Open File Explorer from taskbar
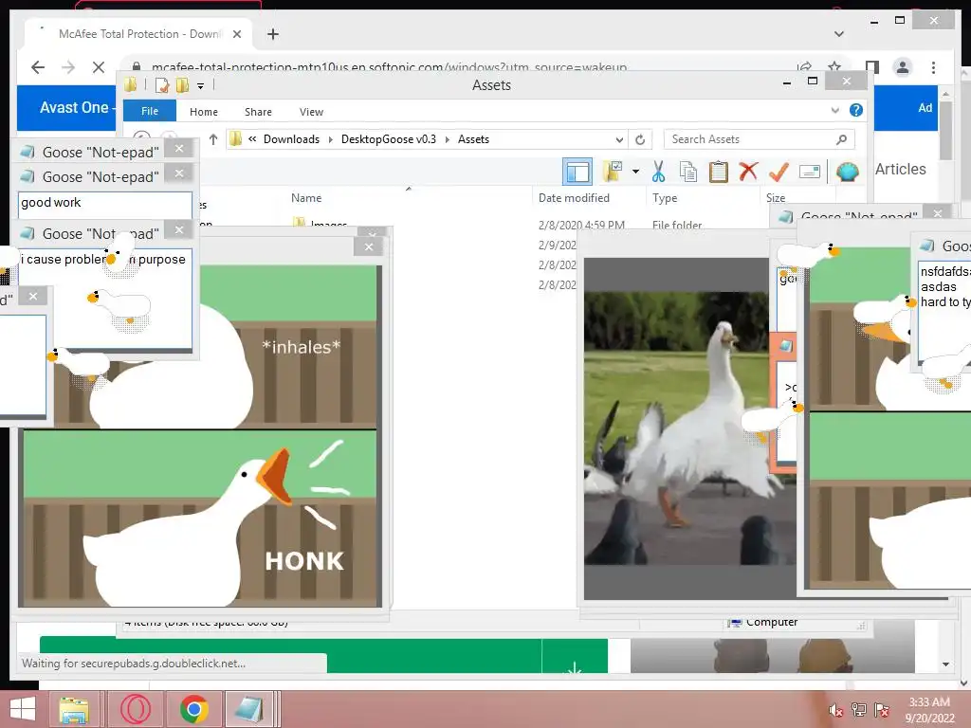This screenshot has width=971, height=728. click(x=74, y=709)
